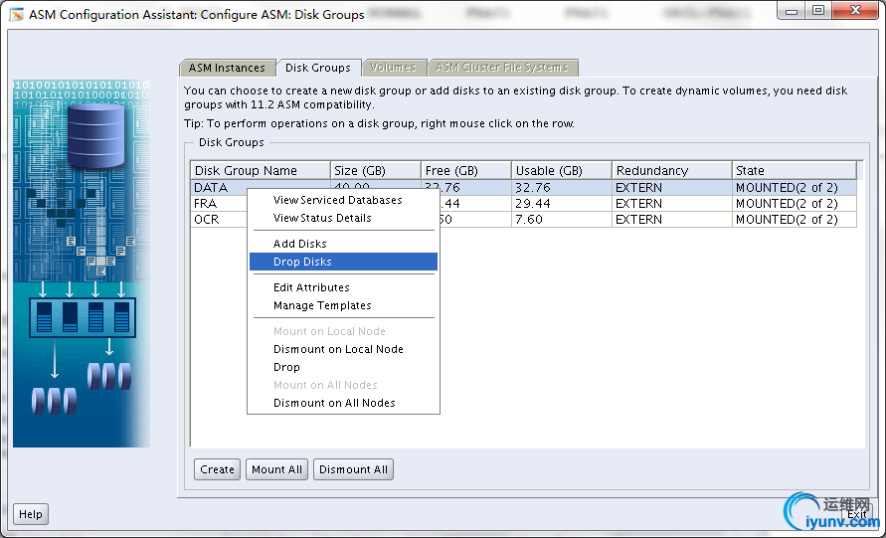This screenshot has width=886, height=538.
Task: Click the Mount All button
Action: pyautogui.click(x=276, y=469)
